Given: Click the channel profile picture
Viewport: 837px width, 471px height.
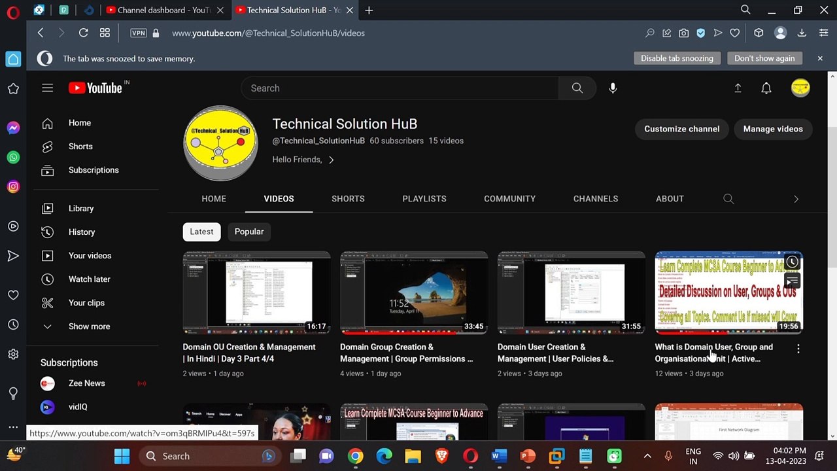Looking at the screenshot, I should (x=220, y=143).
